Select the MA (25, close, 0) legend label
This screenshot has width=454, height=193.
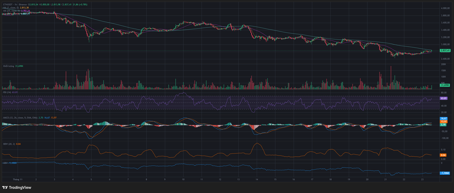tap(12, 11)
